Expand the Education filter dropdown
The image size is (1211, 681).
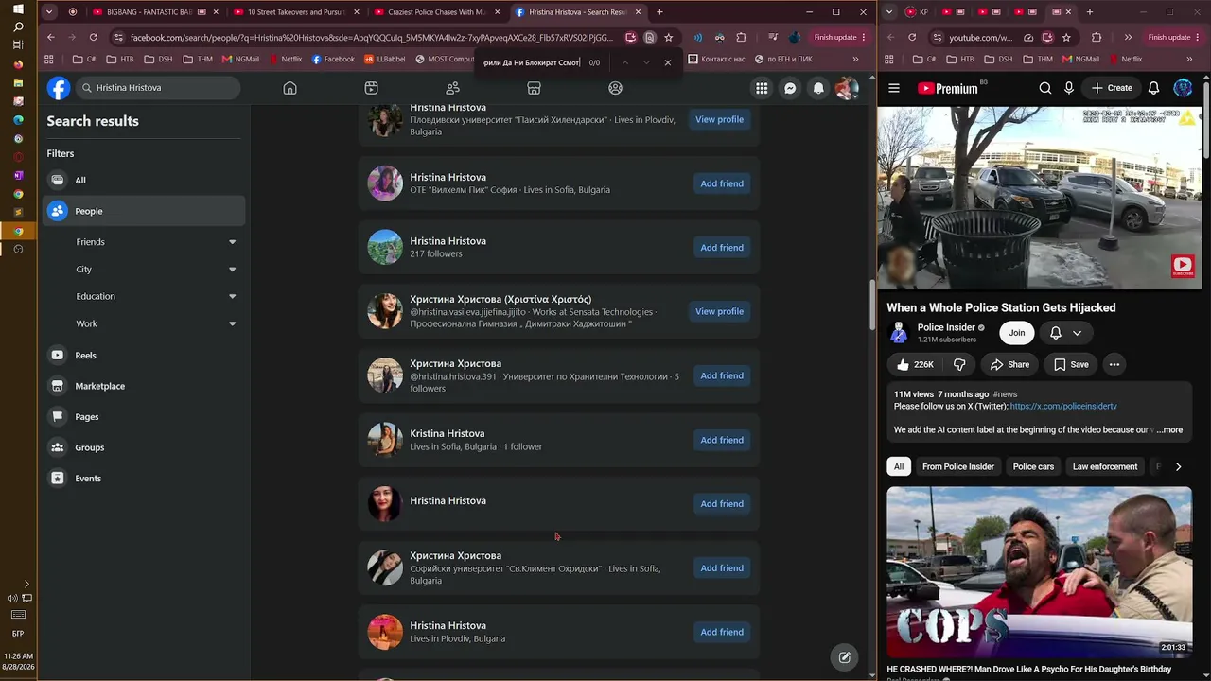point(232,296)
